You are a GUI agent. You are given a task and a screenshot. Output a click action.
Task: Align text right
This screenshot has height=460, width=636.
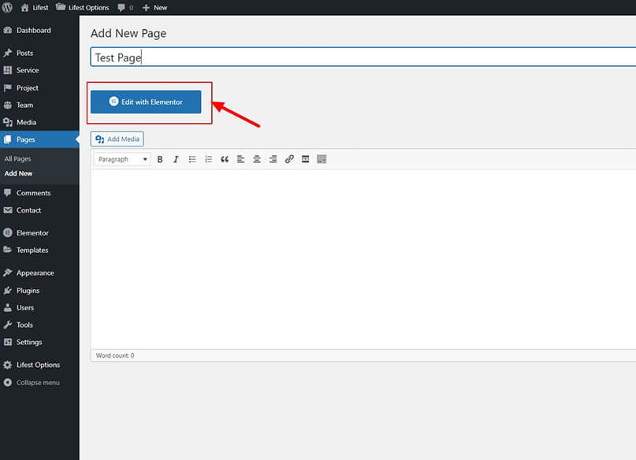point(273,159)
